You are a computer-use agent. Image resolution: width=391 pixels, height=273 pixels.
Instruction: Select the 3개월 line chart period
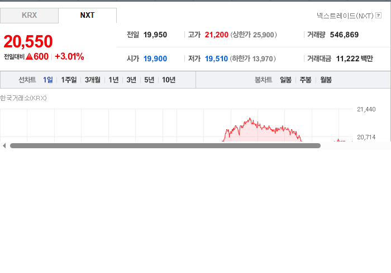tap(93, 80)
